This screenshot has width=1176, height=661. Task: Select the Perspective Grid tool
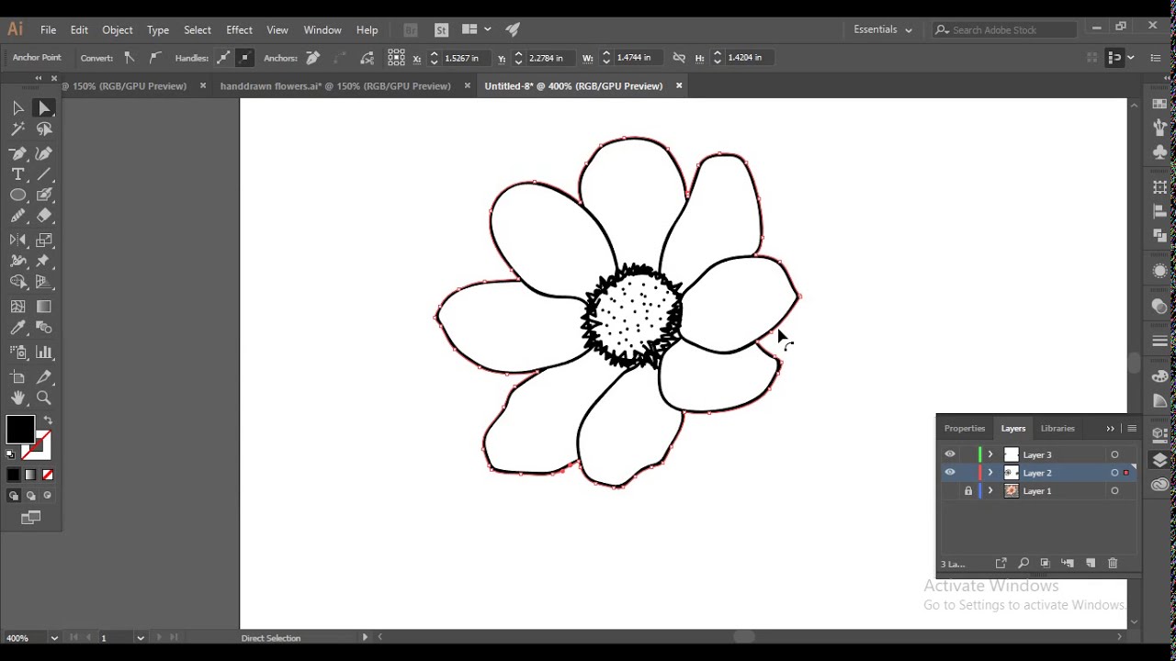tap(44, 282)
